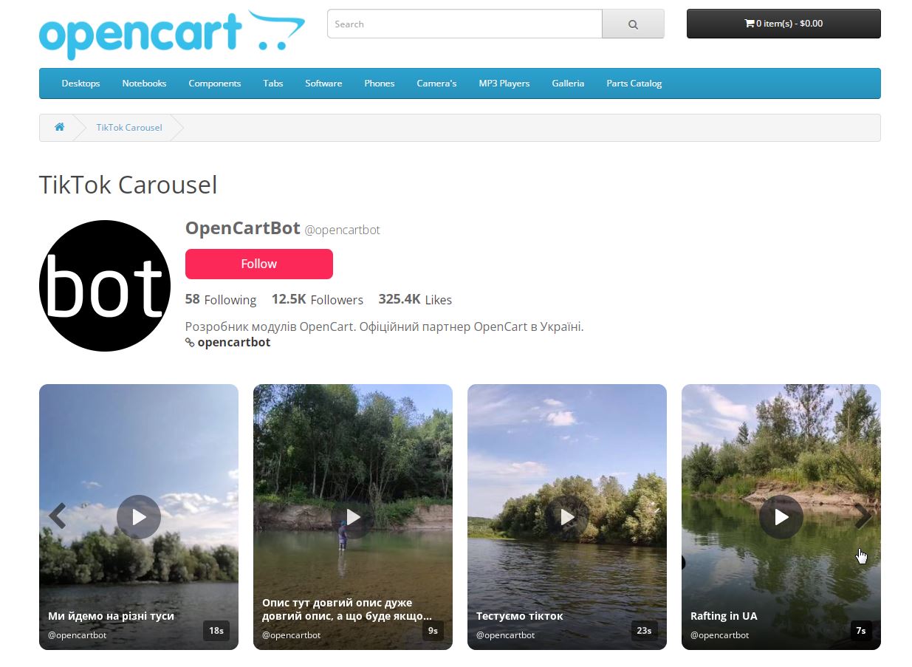Focus the Search input field
The width and height of the screenshot is (912, 667).
(464, 24)
